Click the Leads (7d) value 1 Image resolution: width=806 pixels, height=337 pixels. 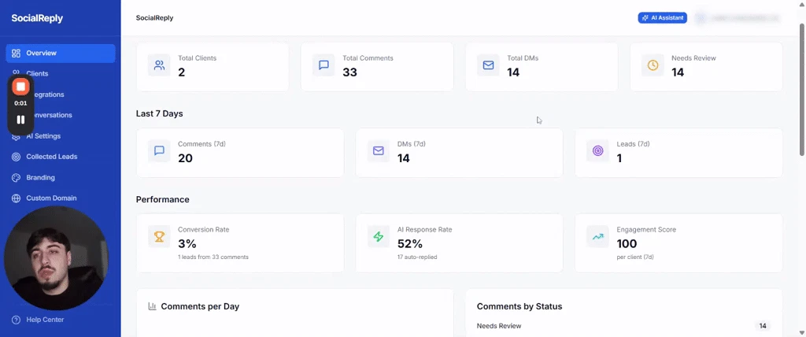pos(619,158)
